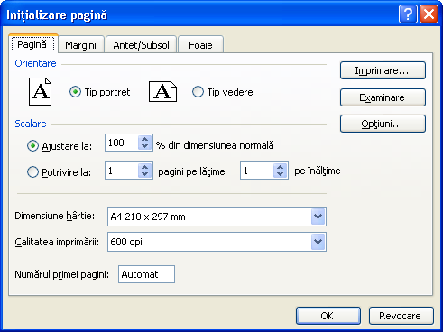This screenshot has width=443, height=332.
Task: Select the Tip portret radio button
Action: tap(75, 92)
